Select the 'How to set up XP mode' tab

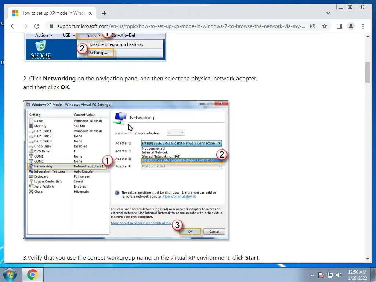click(x=52, y=13)
